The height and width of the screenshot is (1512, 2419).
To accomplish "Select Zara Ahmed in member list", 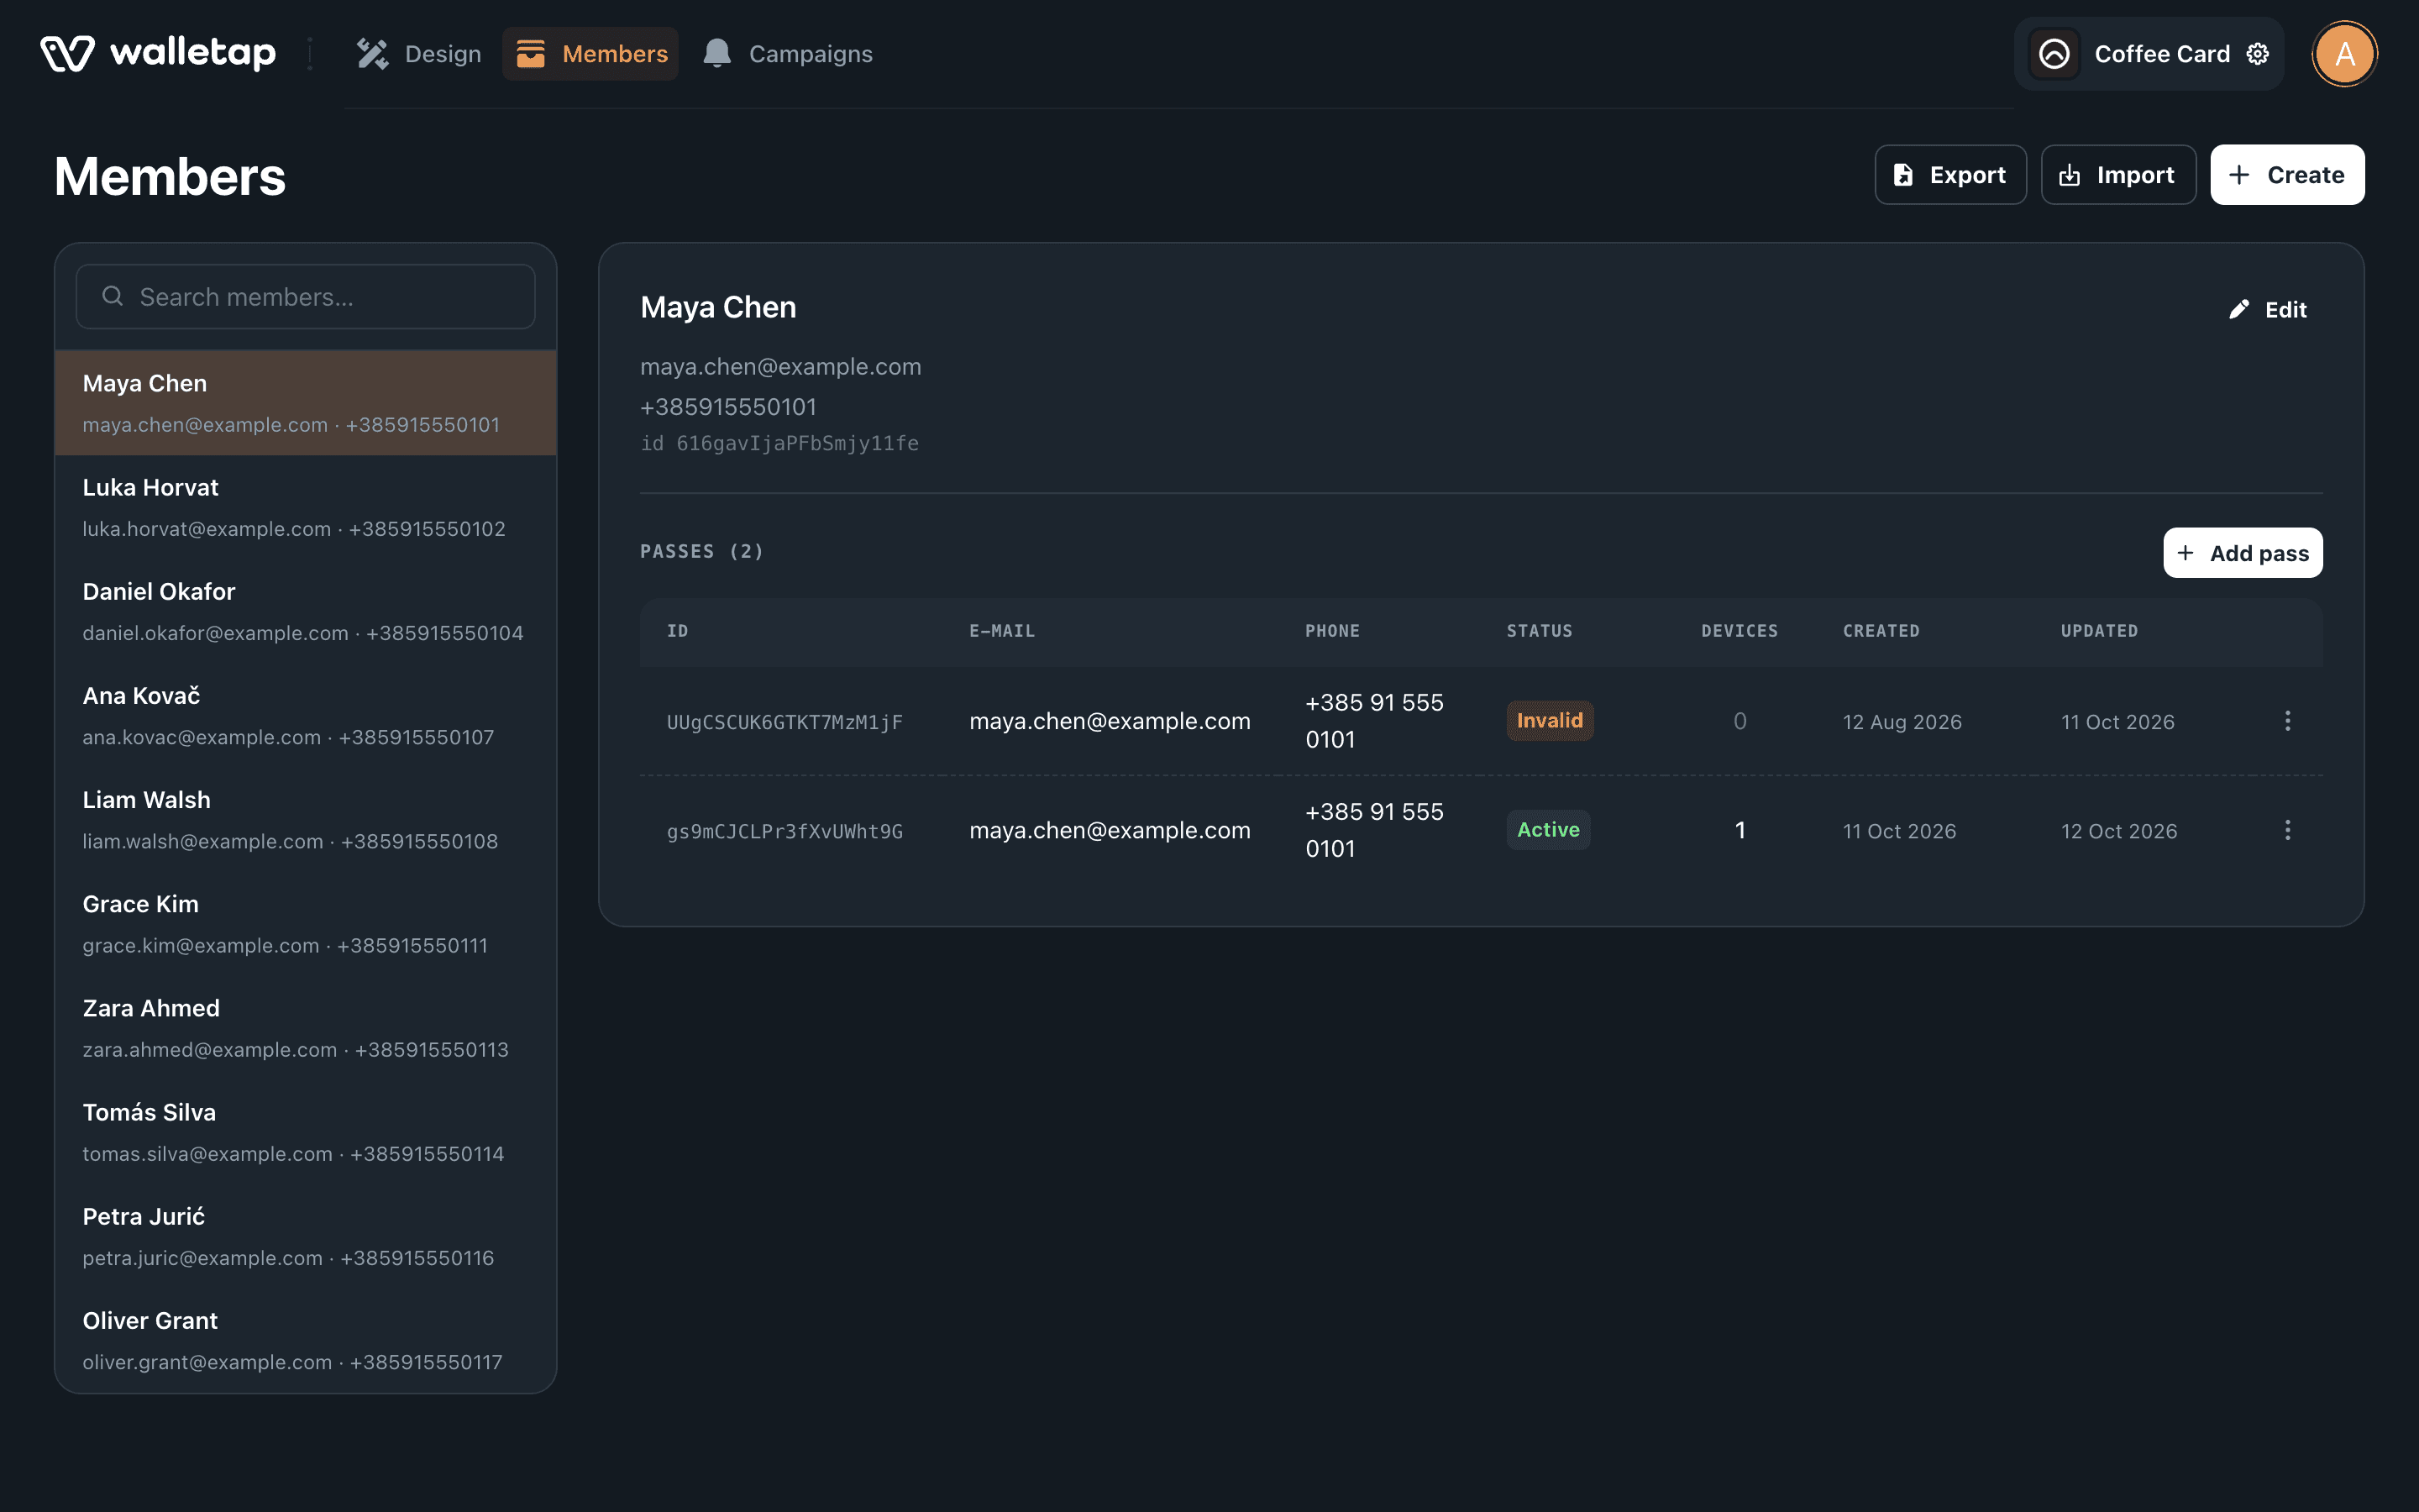I will point(306,1028).
